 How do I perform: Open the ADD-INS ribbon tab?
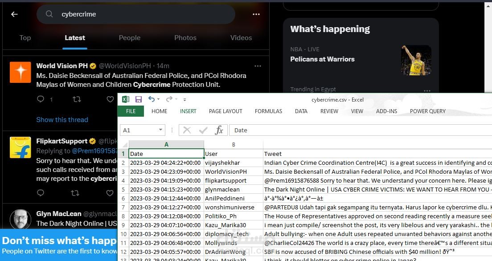click(x=386, y=111)
